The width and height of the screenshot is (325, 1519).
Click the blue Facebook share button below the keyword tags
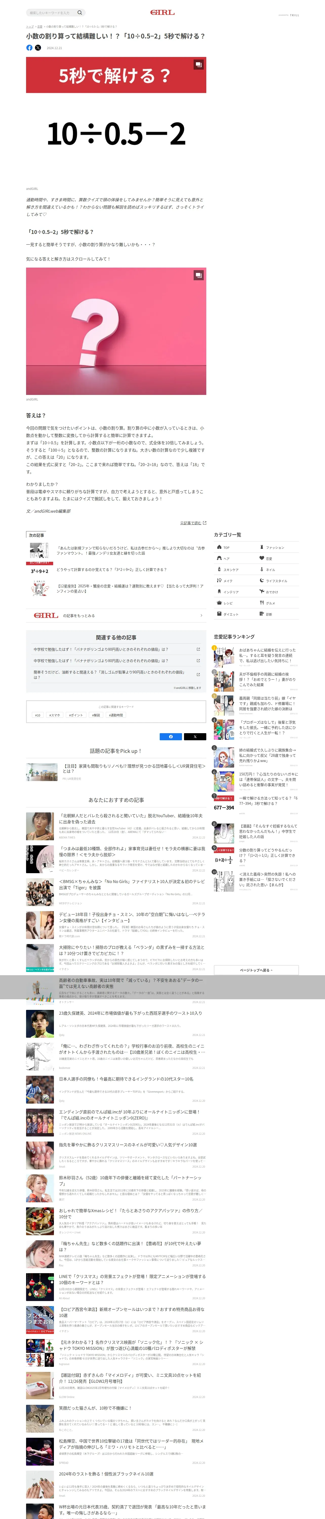pyautogui.click(x=171, y=736)
